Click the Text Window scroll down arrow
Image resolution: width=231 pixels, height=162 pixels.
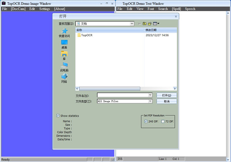point(228,159)
